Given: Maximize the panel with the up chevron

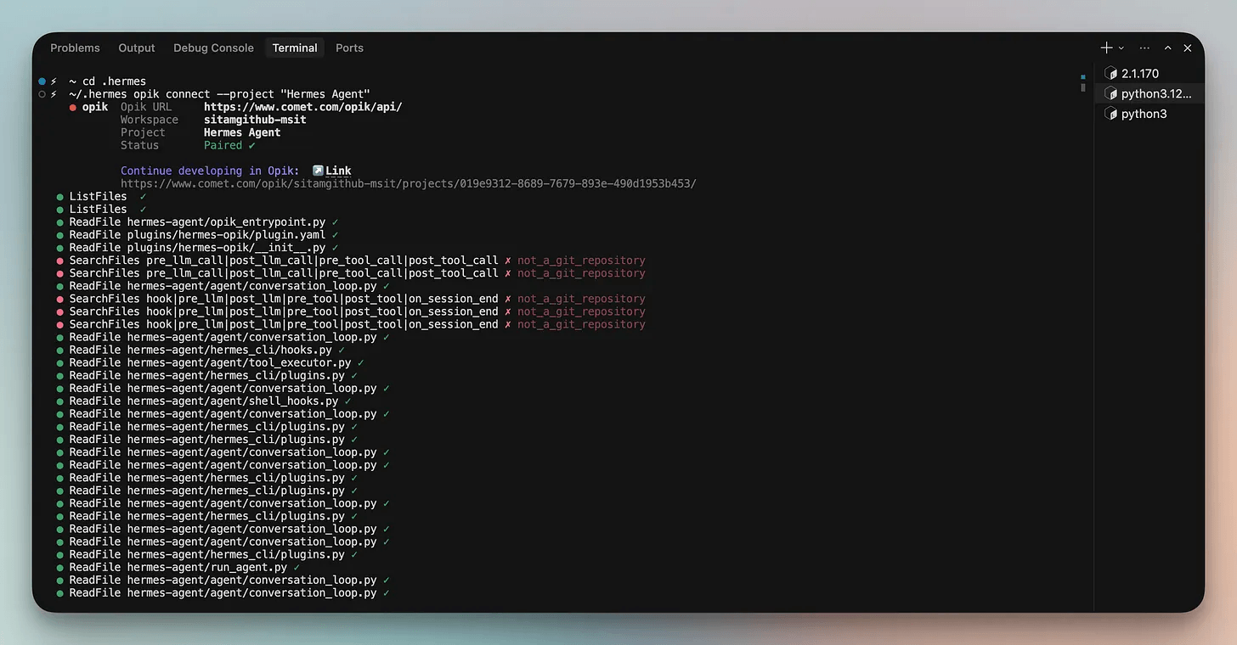Looking at the screenshot, I should (x=1168, y=48).
